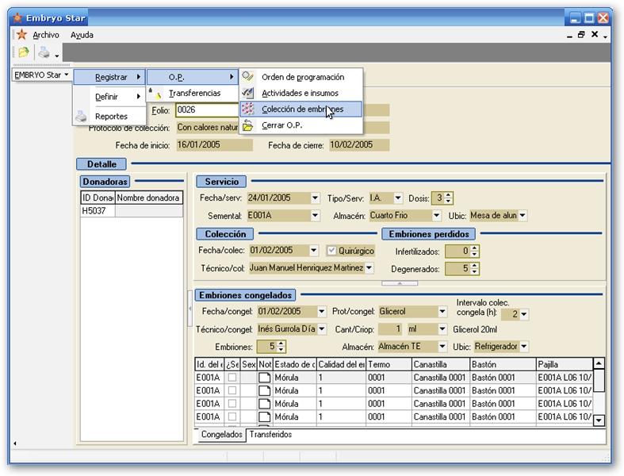Image resolution: width=624 pixels, height=476 pixels.
Task: Click the Embriones stepper arrows
Action: [281, 347]
